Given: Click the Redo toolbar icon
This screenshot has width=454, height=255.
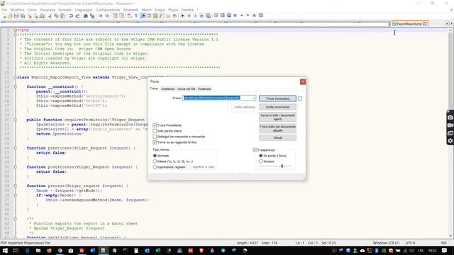Looking at the screenshot, I should point(77,16).
